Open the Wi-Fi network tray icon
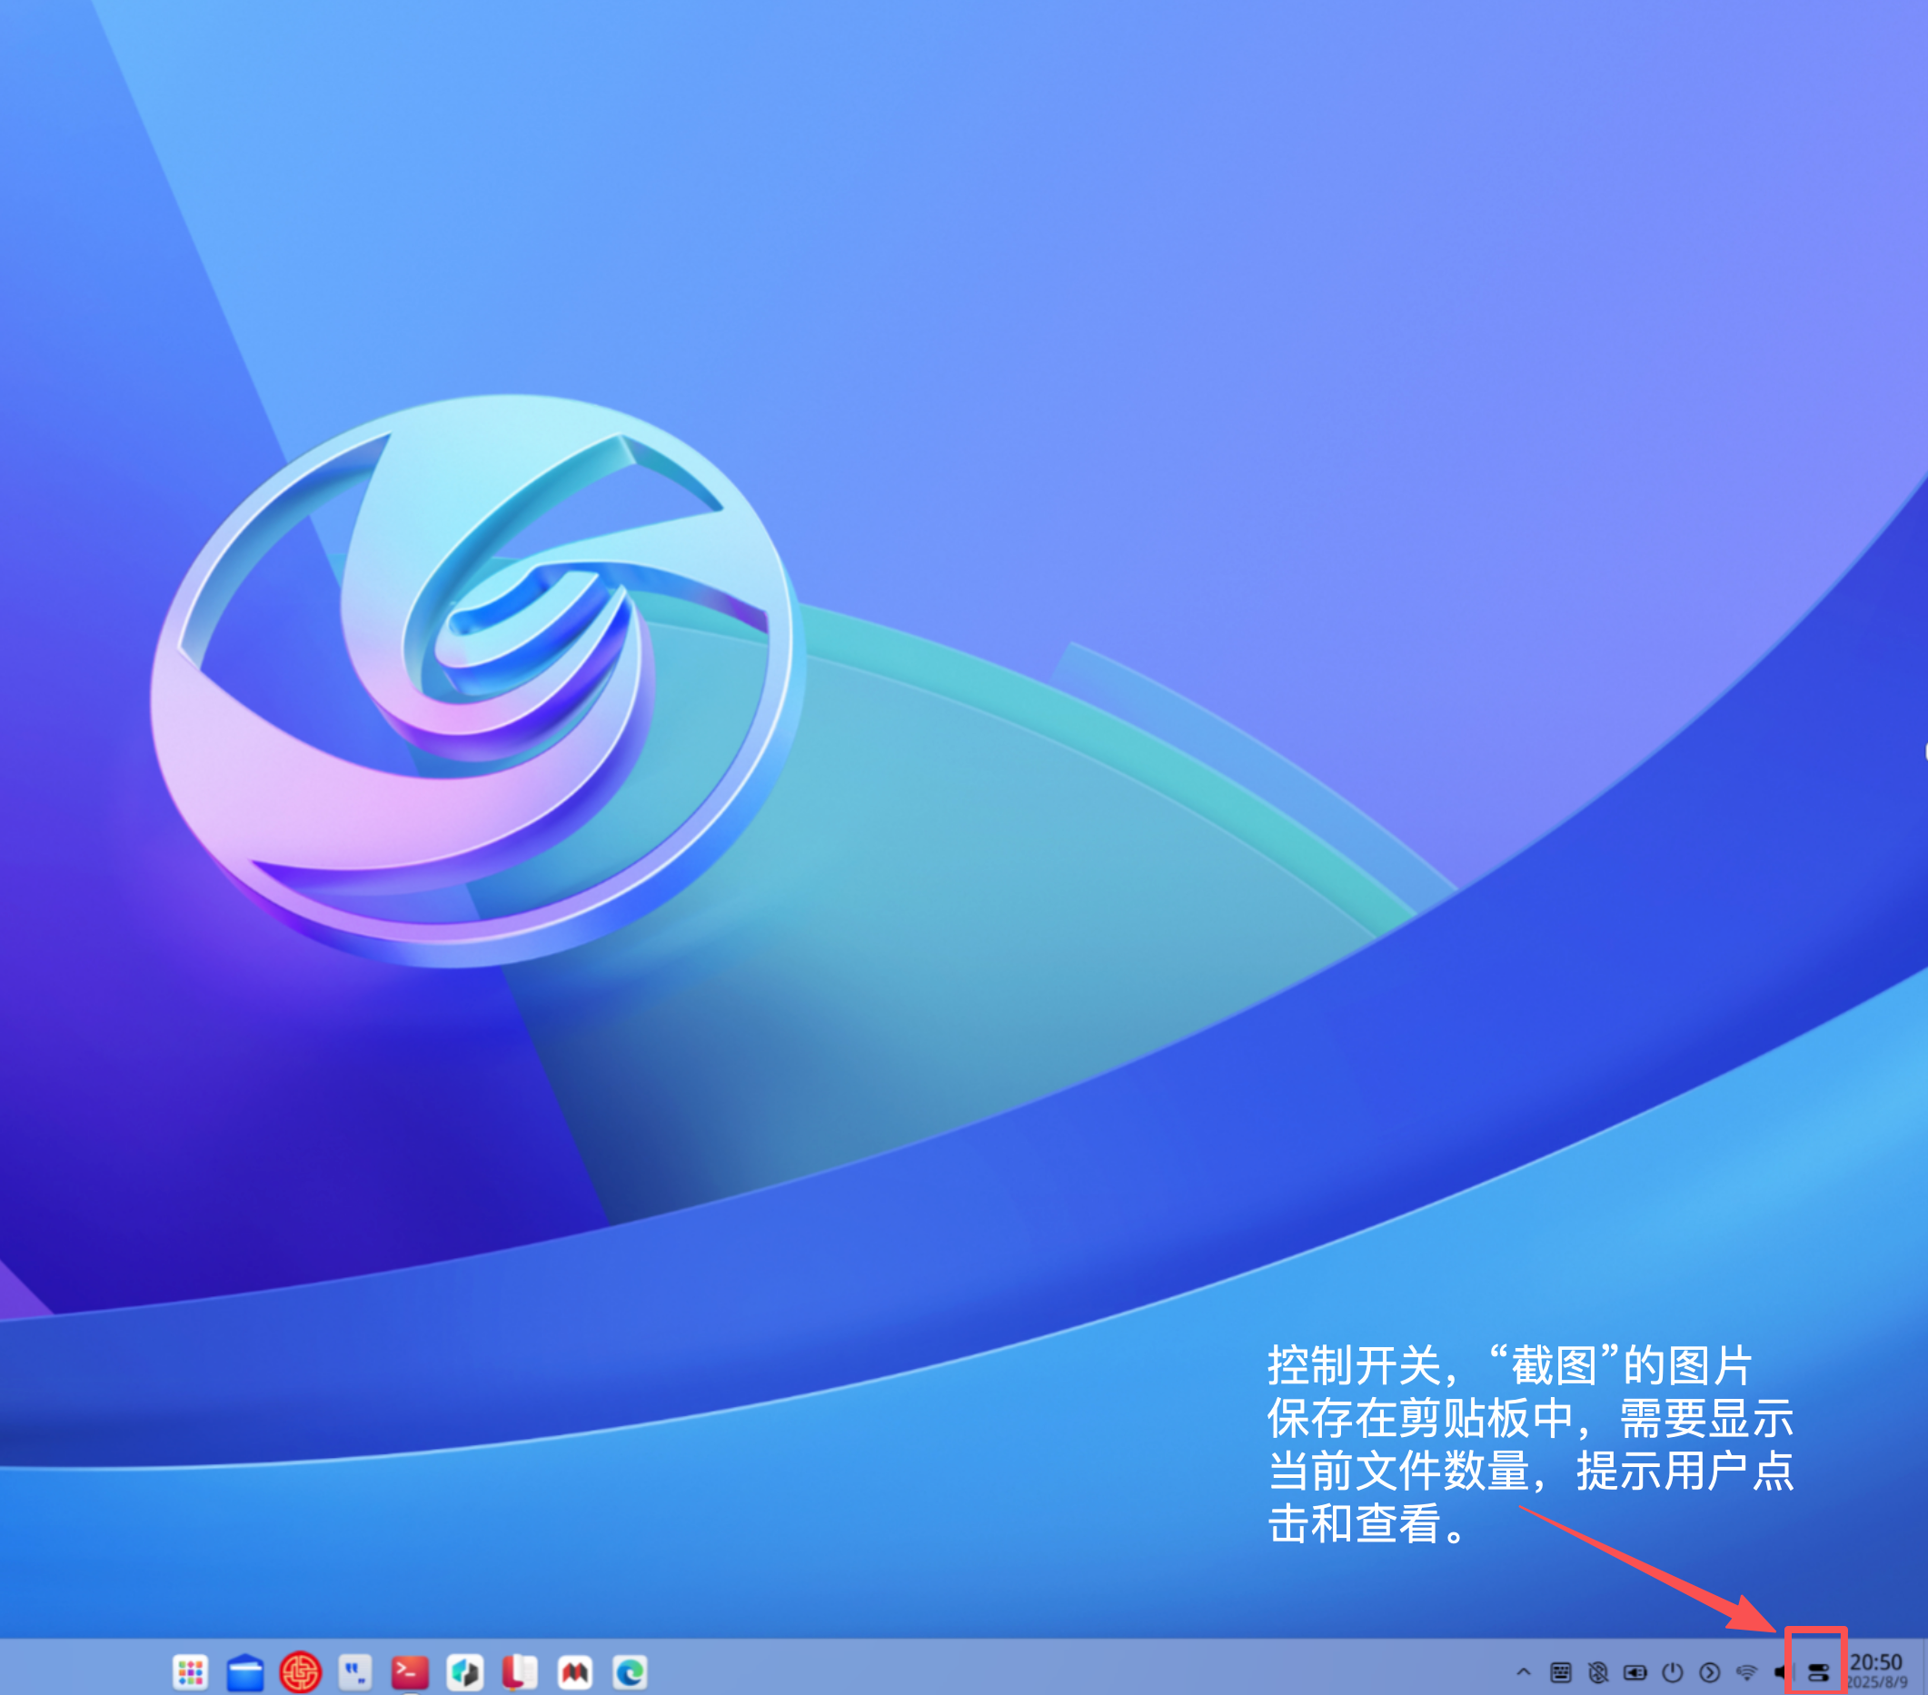The image size is (1928, 1695). point(1746,1671)
